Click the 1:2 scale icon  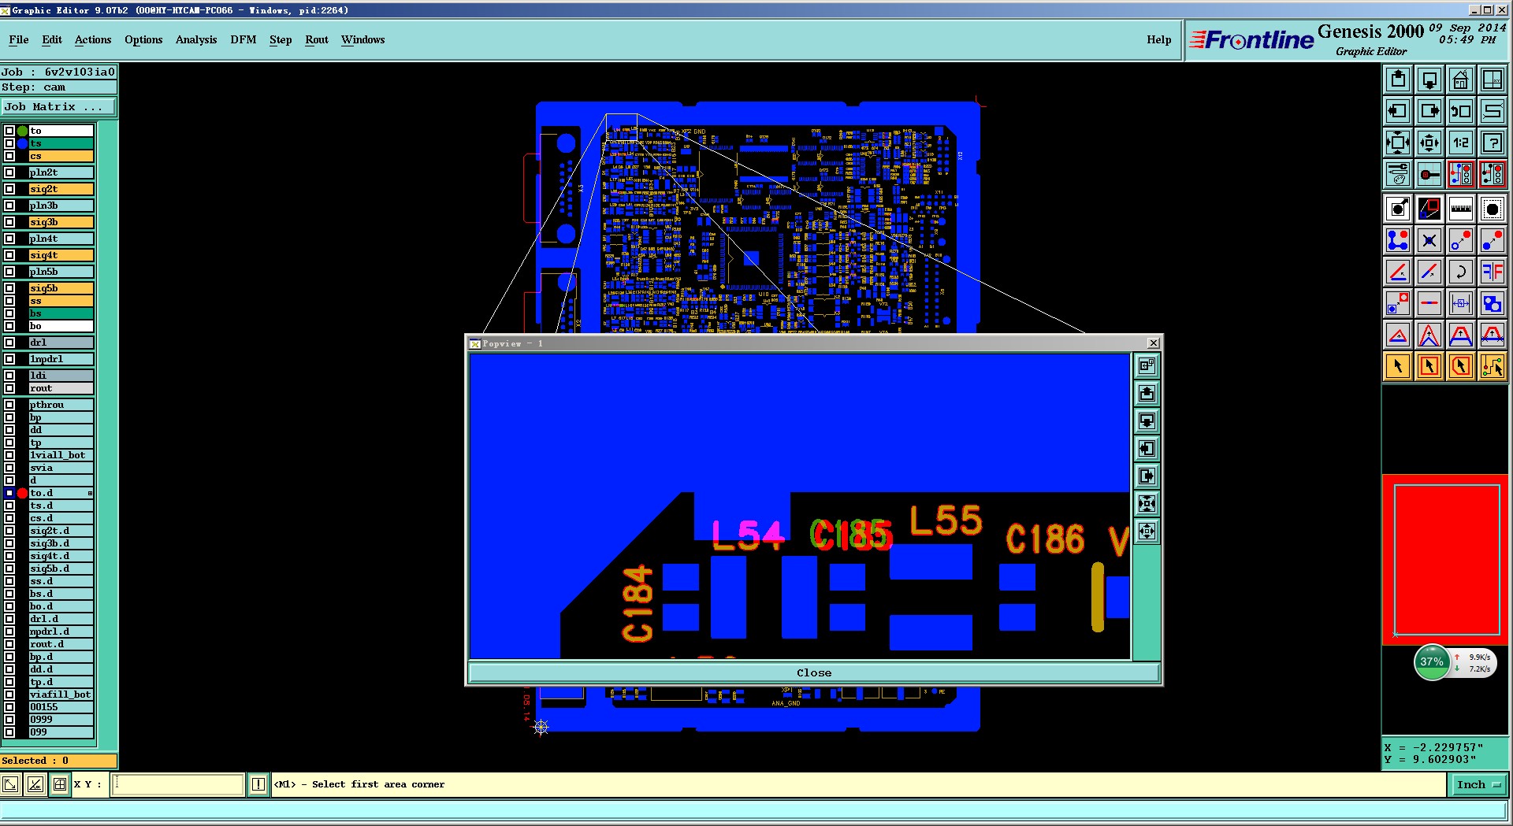tap(1461, 143)
